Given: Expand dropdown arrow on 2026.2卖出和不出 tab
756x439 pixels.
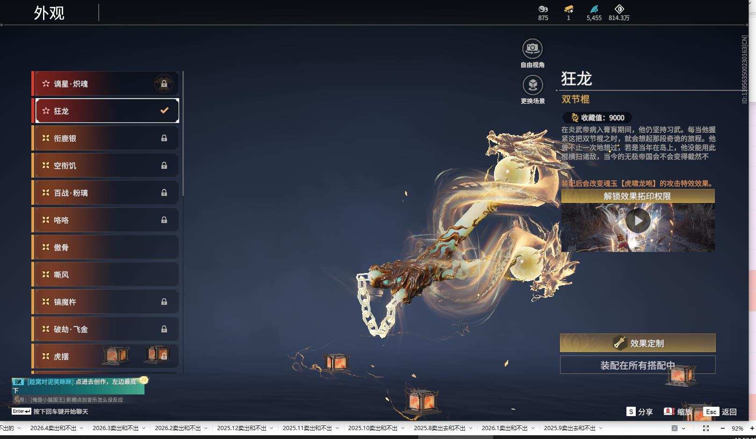Looking at the screenshot, I should pyautogui.click(x=206, y=428).
